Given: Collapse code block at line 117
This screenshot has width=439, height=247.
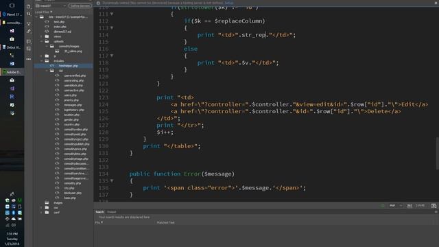Looking at the screenshot, I should (x=112, y=56).
